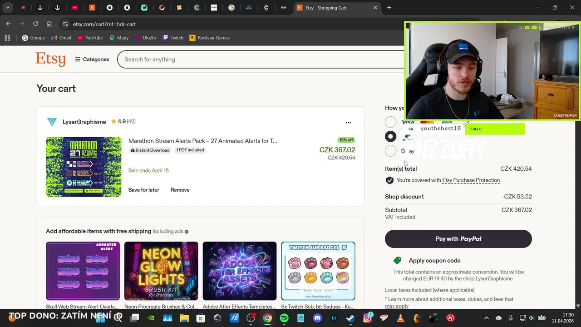The image size is (581, 327).
Task: Click the Sale ends April 16 text
Action: click(x=148, y=170)
